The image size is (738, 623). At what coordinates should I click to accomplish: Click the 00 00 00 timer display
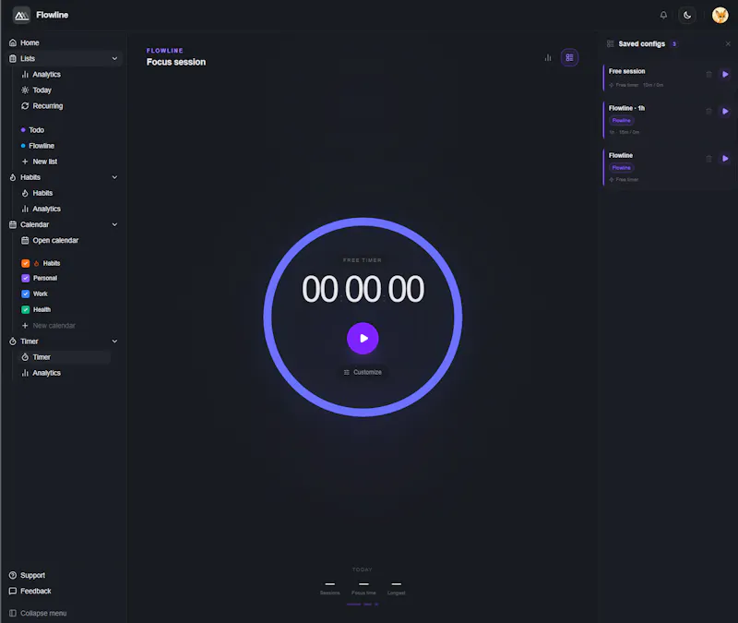pos(363,289)
